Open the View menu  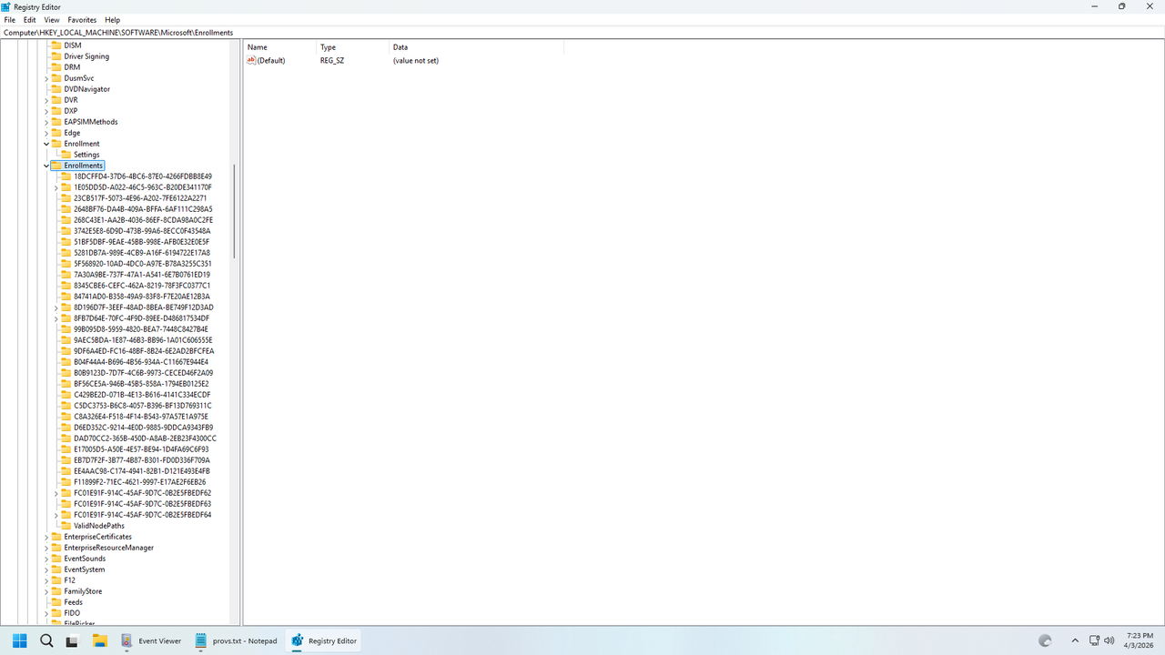pyautogui.click(x=52, y=19)
